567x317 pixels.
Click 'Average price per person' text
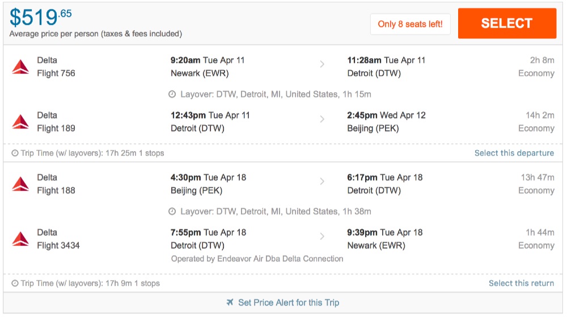95,33
